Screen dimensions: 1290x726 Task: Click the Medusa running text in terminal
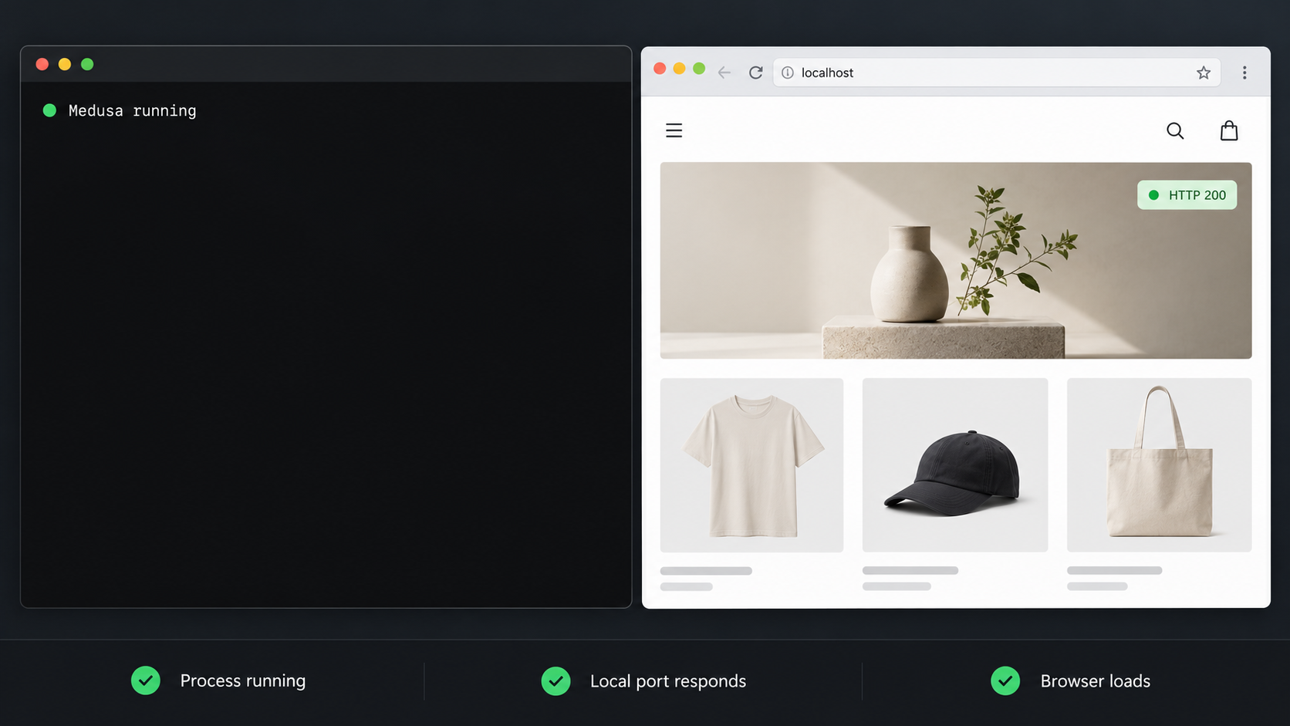133,111
